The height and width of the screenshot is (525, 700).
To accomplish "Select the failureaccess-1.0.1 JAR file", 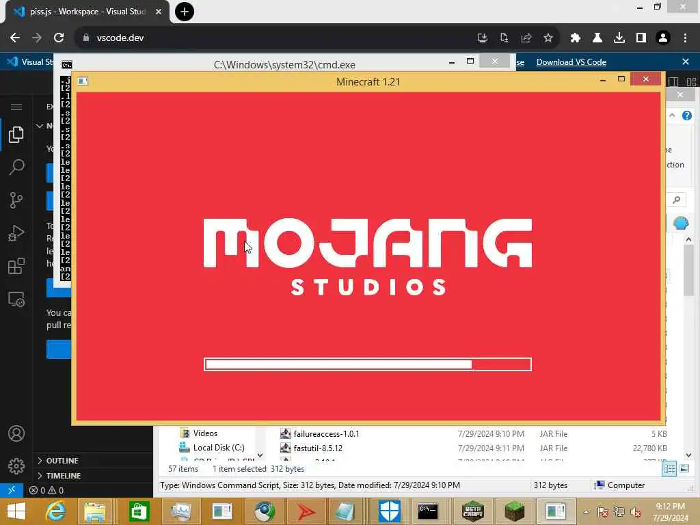I will [x=326, y=434].
